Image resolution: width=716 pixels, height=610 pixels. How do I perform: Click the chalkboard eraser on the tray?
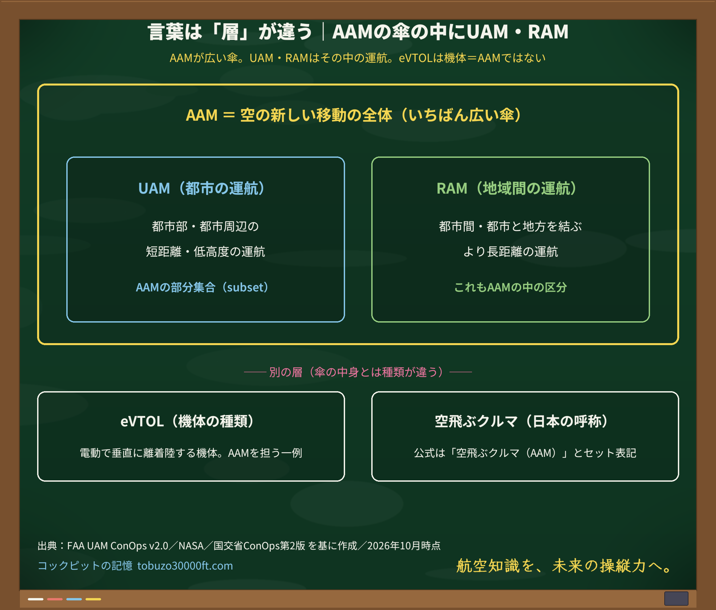[x=676, y=599]
